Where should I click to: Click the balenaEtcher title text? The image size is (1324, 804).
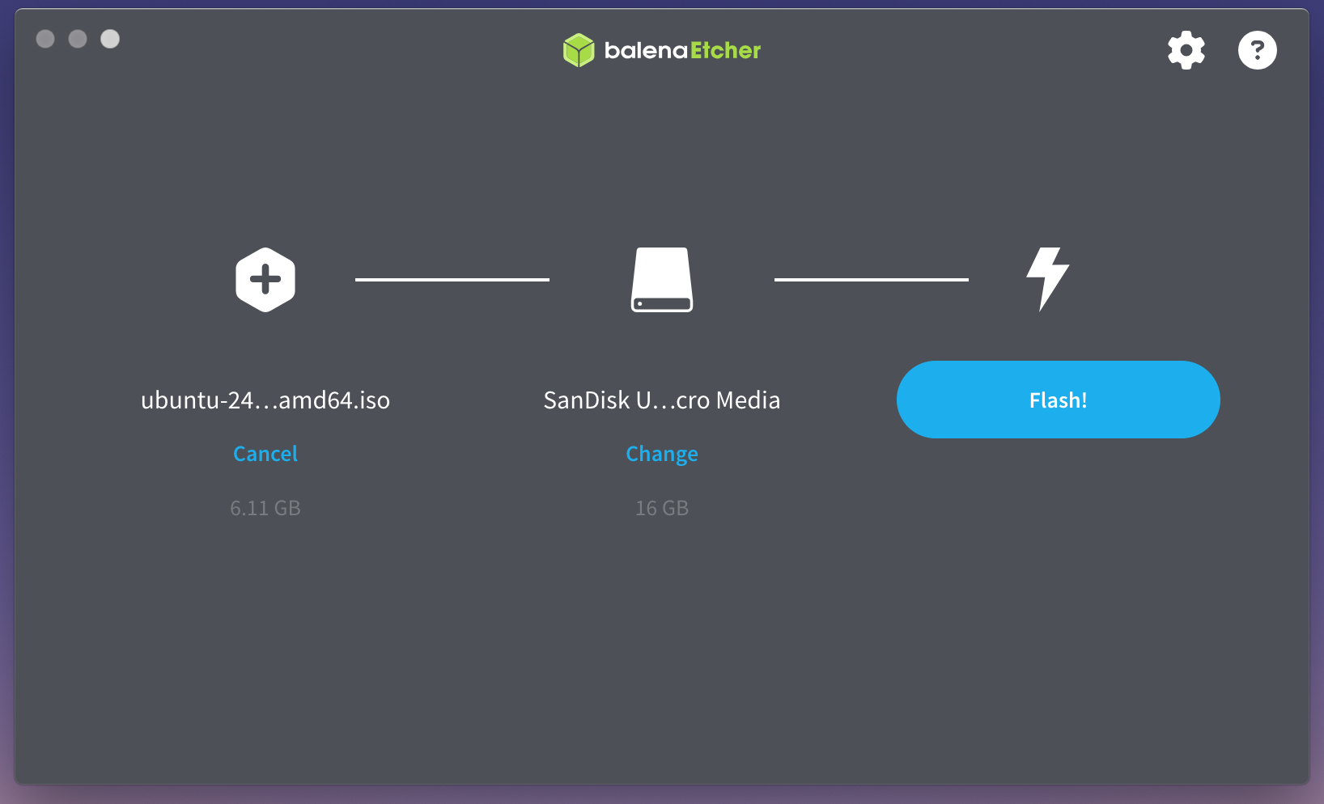pyautogui.click(x=682, y=50)
